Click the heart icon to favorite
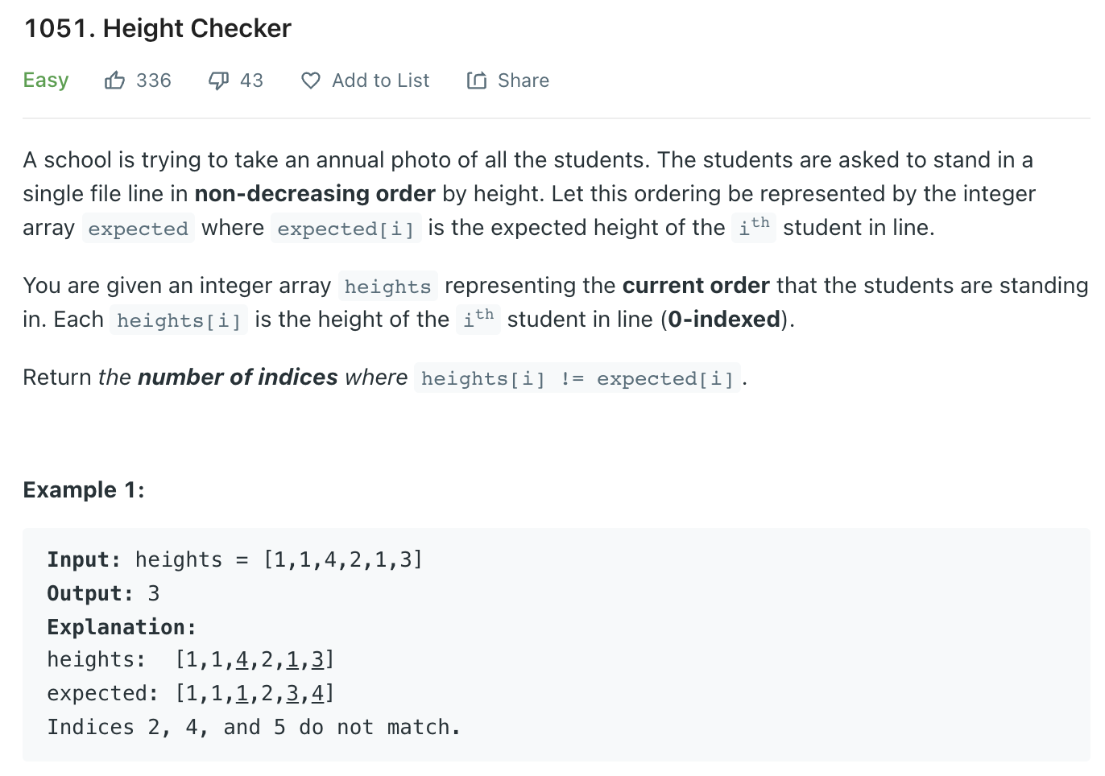The image size is (1105, 776). pyautogui.click(x=310, y=80)
